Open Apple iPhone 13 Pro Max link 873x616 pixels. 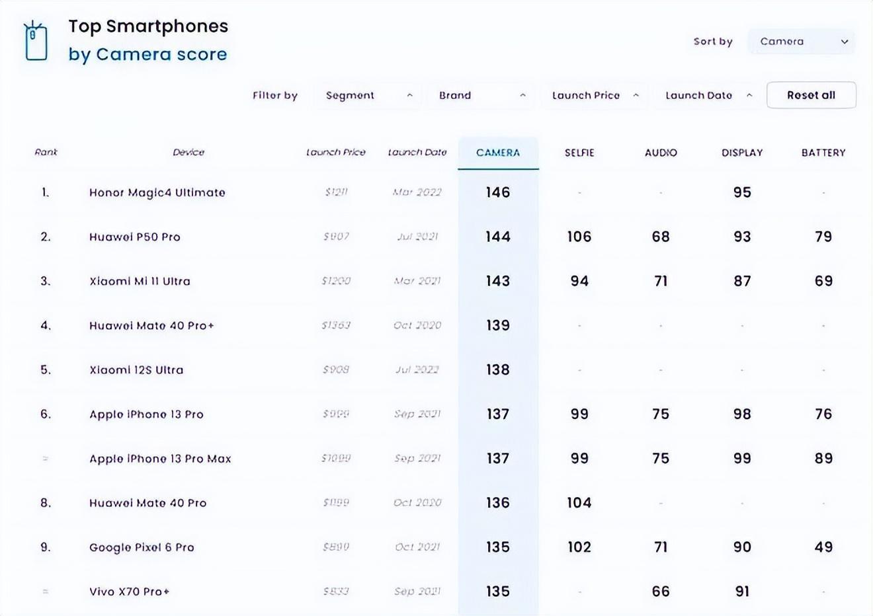pos(160,459)
